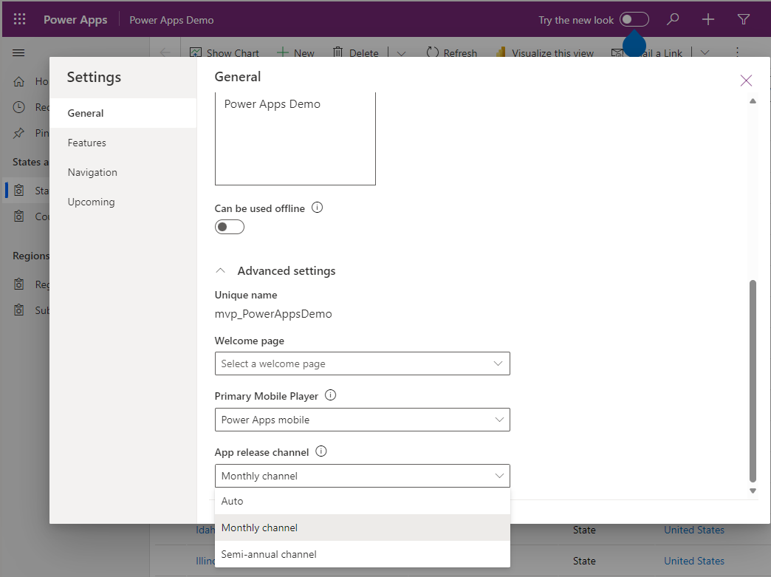Viewport: 771px width, 577px height.
Task: Select the General settings tab
Action: tap(123, 113)
